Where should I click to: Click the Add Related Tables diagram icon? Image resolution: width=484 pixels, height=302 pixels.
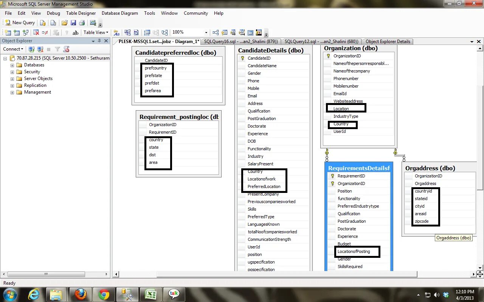pos(25,32)
